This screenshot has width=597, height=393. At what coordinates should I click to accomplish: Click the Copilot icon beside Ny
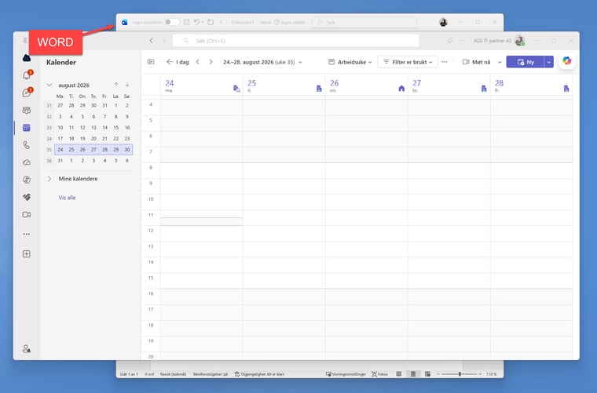(x=566, y=61)
